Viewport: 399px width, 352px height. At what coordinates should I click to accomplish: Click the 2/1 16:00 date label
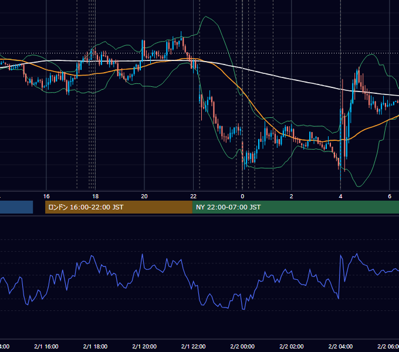46,346
